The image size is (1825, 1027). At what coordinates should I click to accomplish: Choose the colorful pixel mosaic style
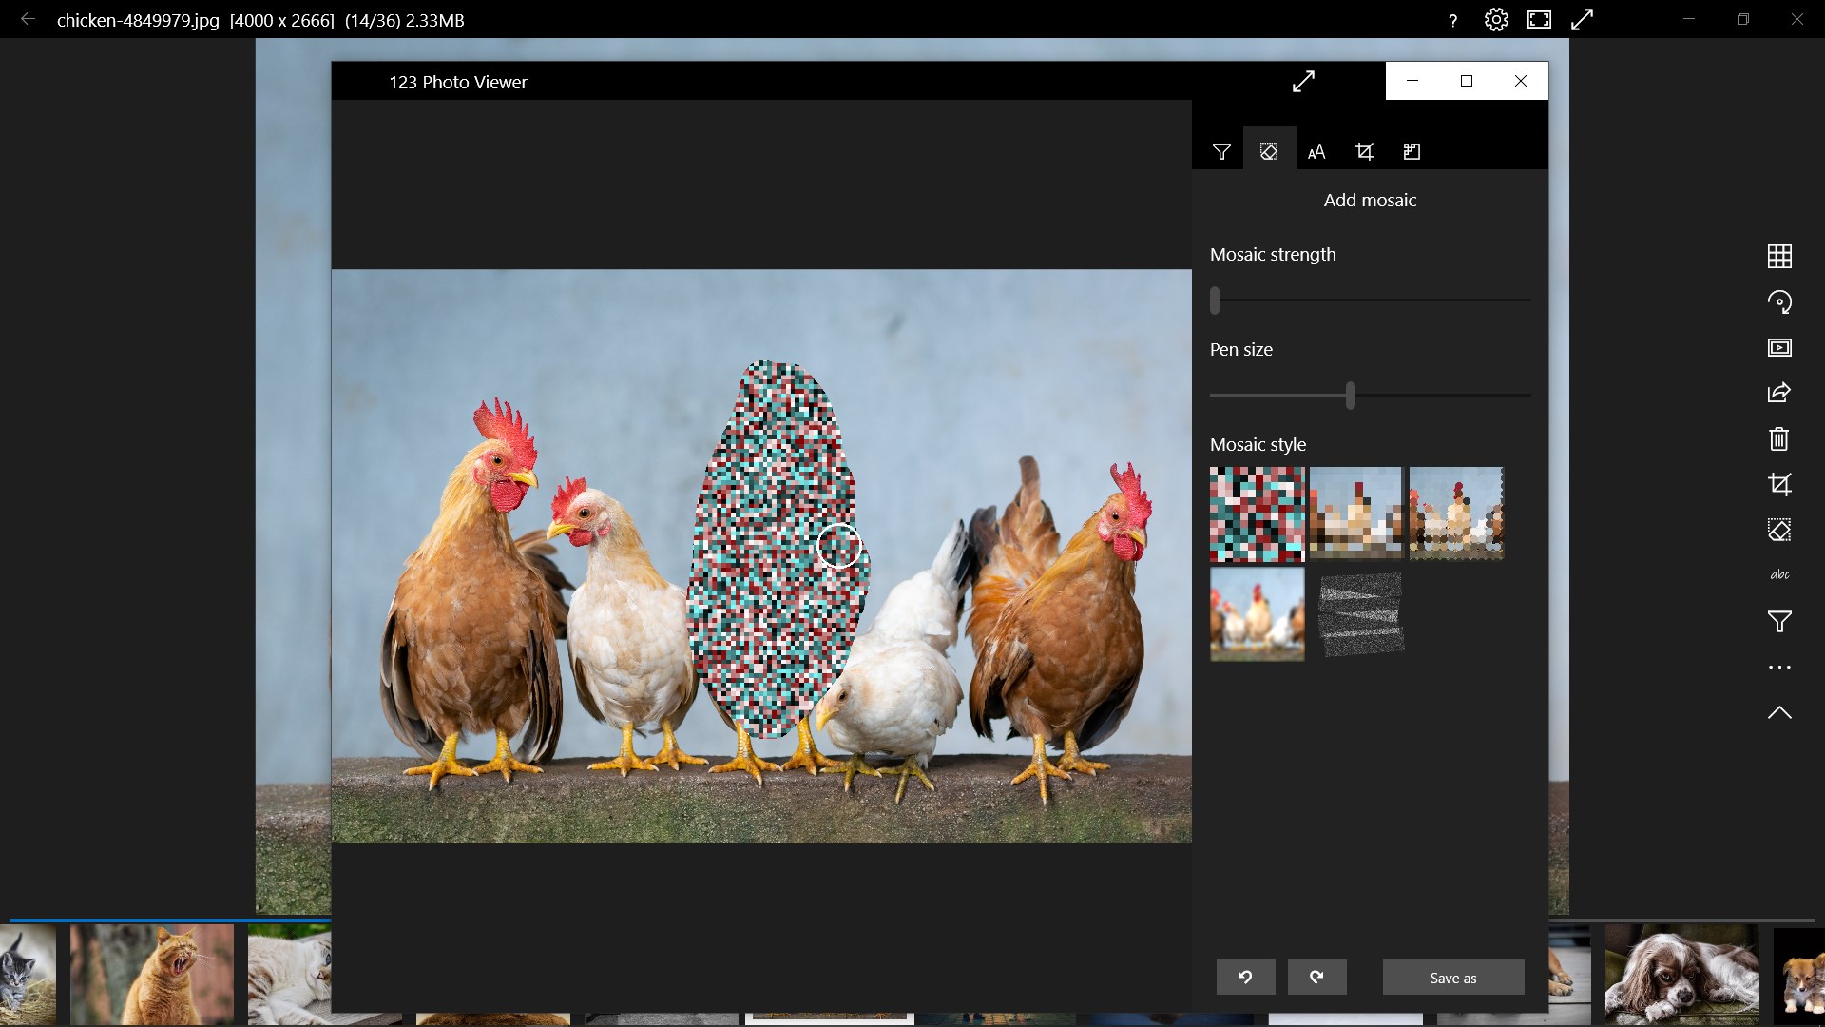pos(1257,513)
